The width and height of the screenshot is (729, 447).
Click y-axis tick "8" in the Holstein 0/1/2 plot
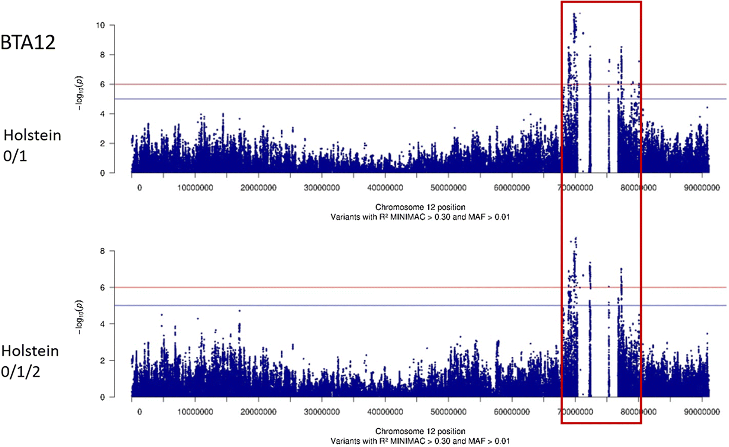(102, 251)
